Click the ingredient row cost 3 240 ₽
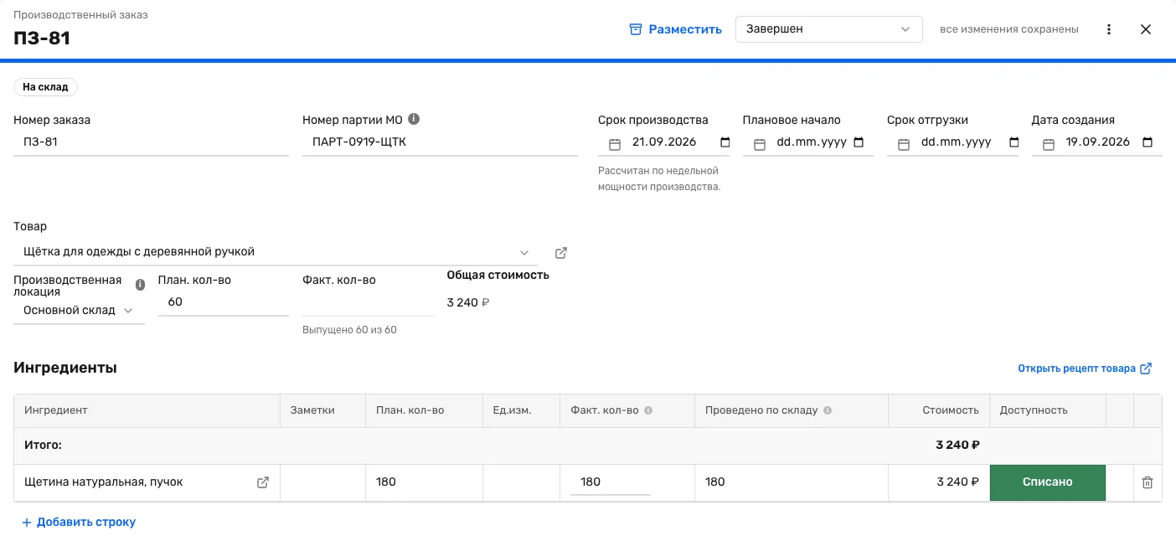 (x=957, y=482)
